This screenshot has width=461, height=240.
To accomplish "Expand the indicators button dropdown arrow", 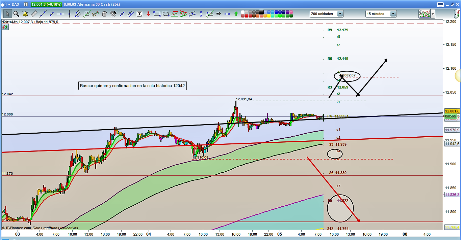I will [x=433, y=14].
